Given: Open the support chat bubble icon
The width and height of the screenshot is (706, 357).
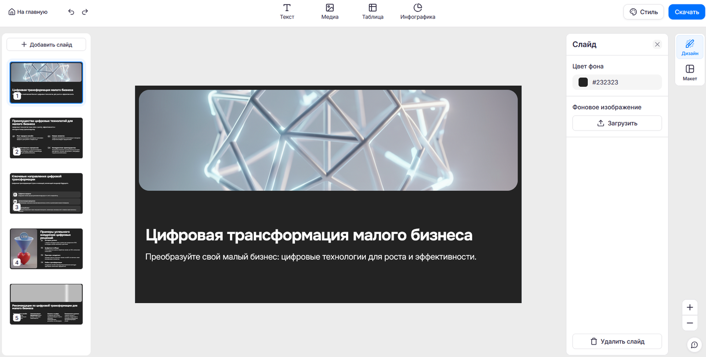Looking at the screenshot, I should pos(694,345).
